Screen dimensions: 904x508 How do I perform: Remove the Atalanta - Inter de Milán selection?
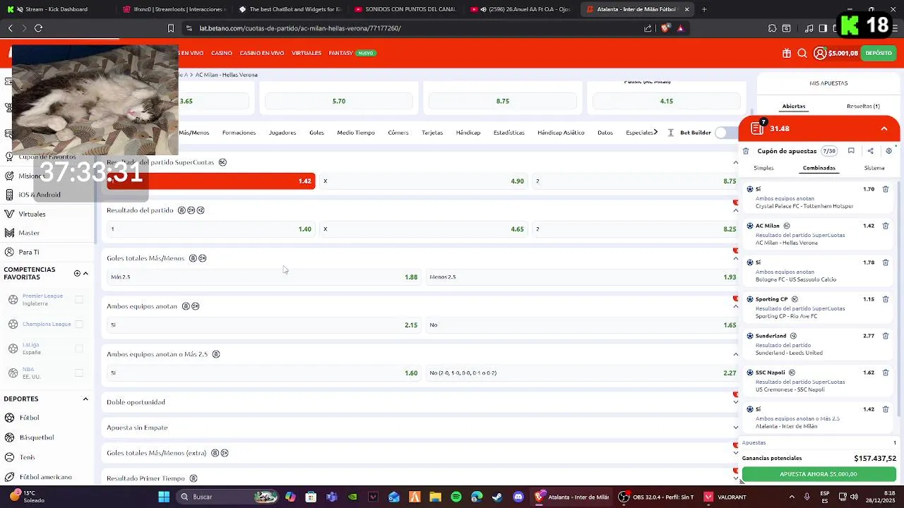coord(886,409)
